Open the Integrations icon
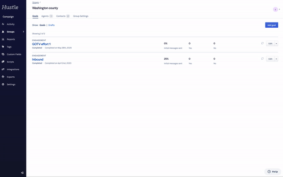The image size is (283, 177). pyautogui.click(x=3, y=69)
